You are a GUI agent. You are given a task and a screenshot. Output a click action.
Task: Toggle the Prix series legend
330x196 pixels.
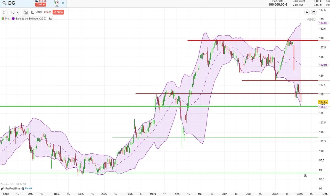coord(6,19)
